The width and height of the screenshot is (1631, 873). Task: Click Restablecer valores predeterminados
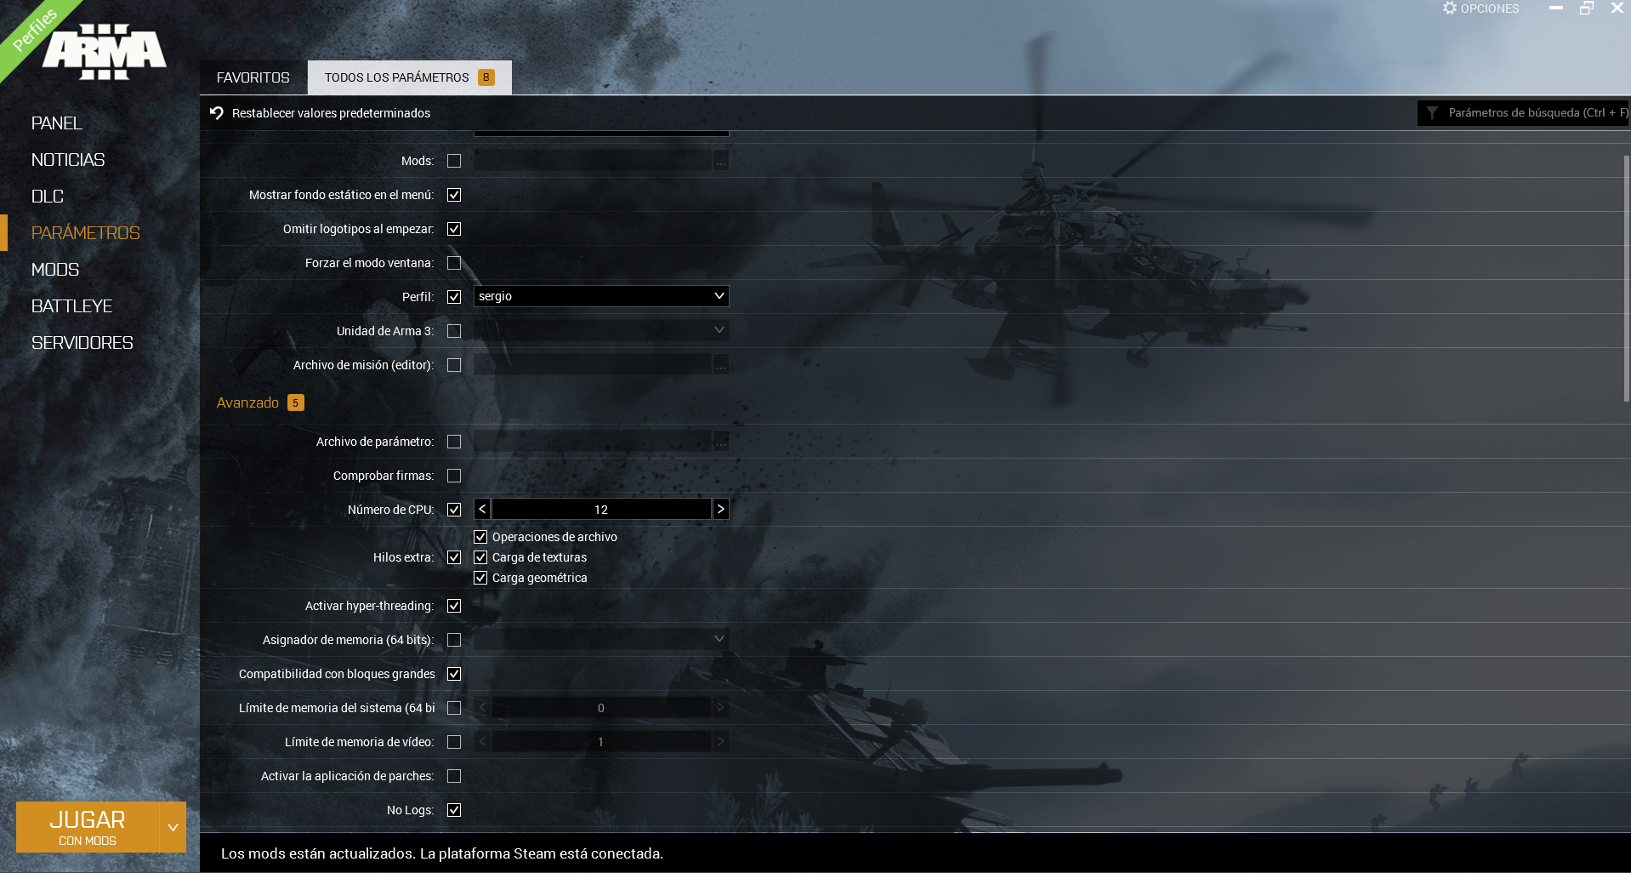pos(331,112)
